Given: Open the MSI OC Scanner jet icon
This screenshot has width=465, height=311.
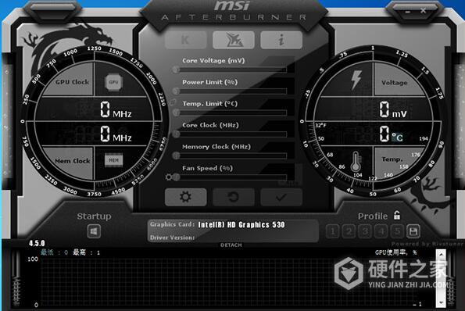Looking at the screenshot, I should 234,40.
